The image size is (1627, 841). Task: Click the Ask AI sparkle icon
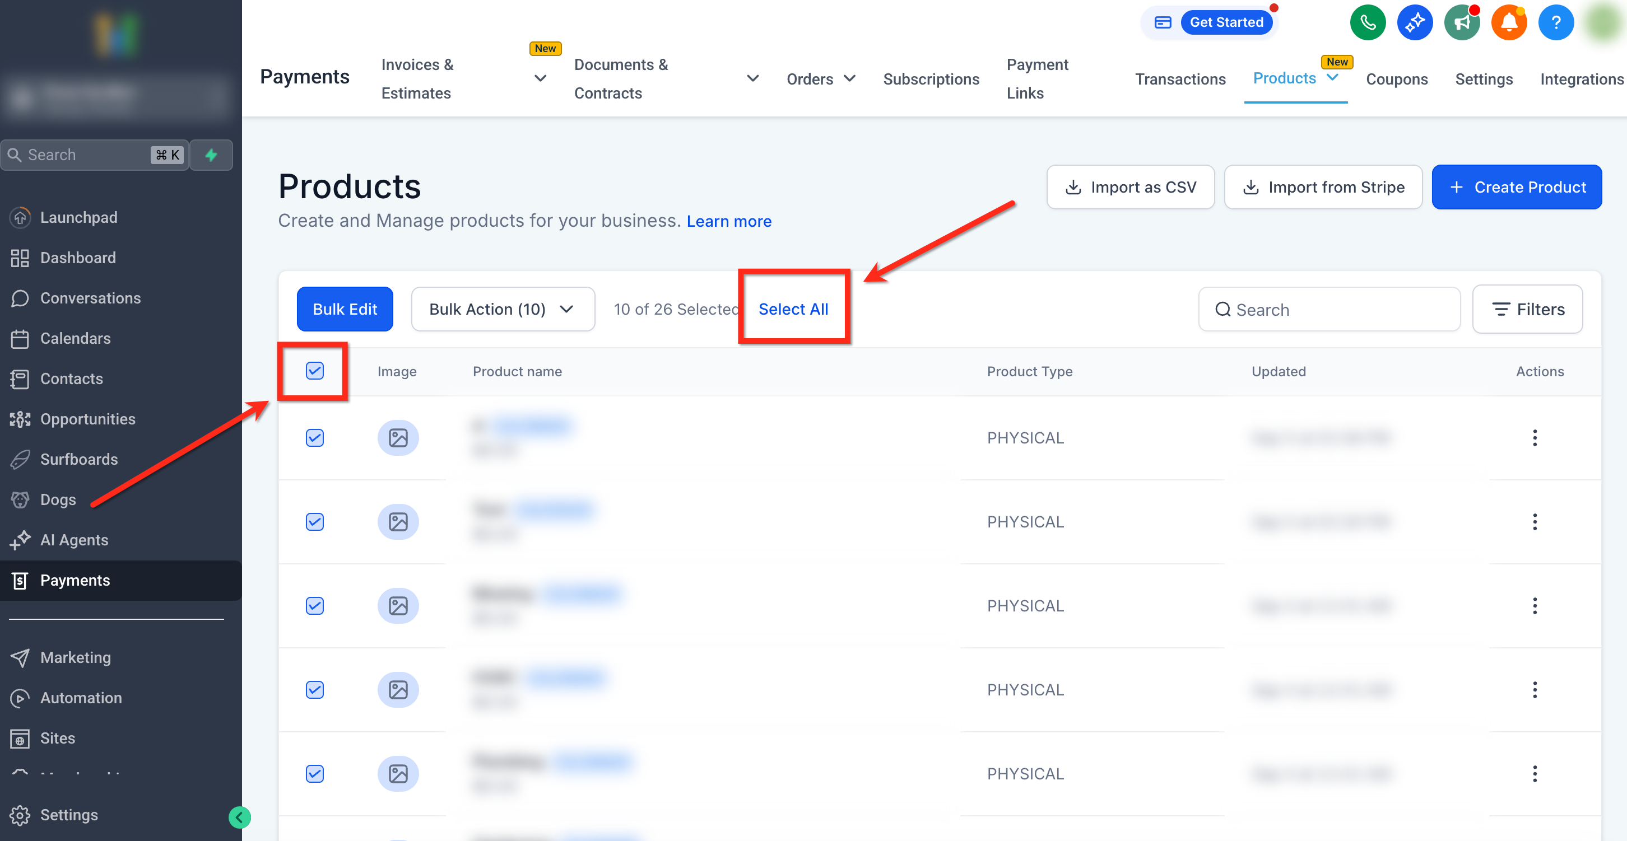(x=1414, y=23)
